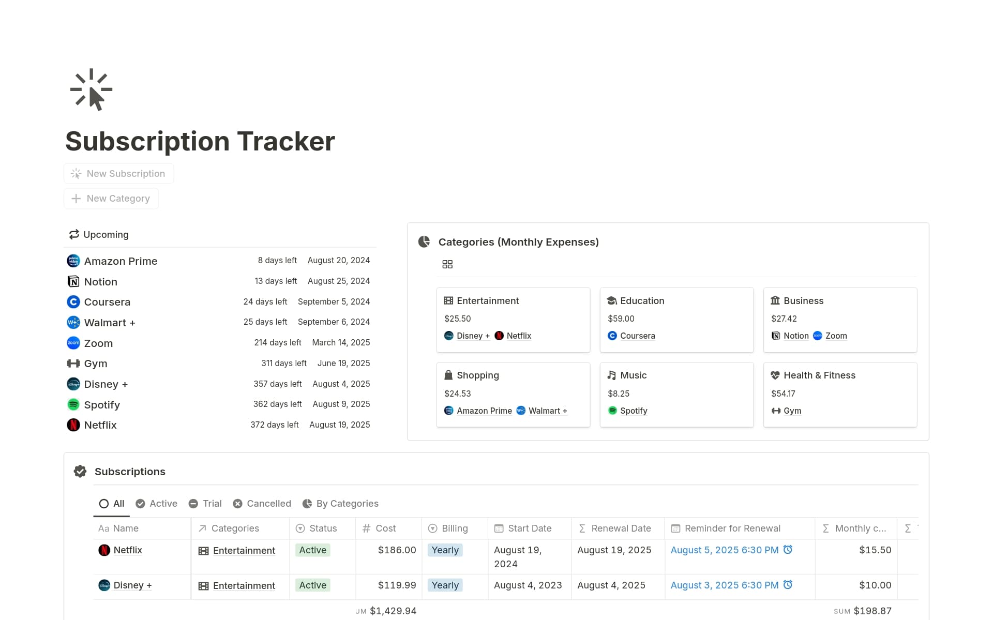Switch to the Trial tab
Viewport: 993px width, 620px height.
point(205,503)
